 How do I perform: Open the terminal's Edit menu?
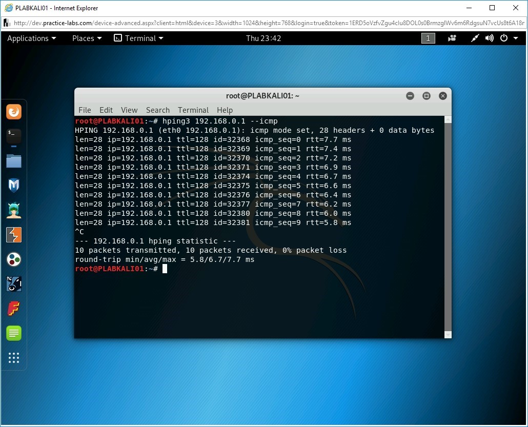[106, 110]
